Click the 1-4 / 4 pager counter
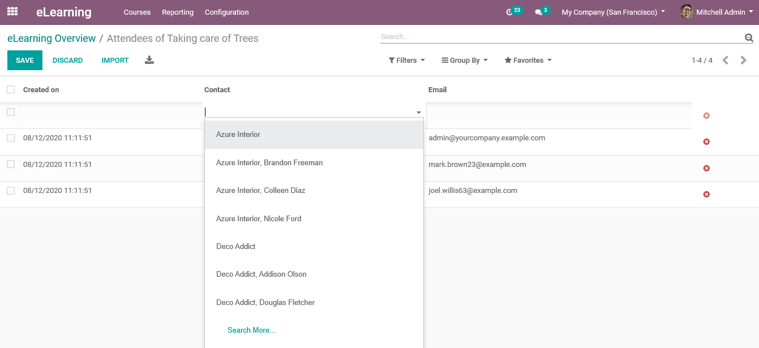The image size is (759, 348). [x=702, y=60]
